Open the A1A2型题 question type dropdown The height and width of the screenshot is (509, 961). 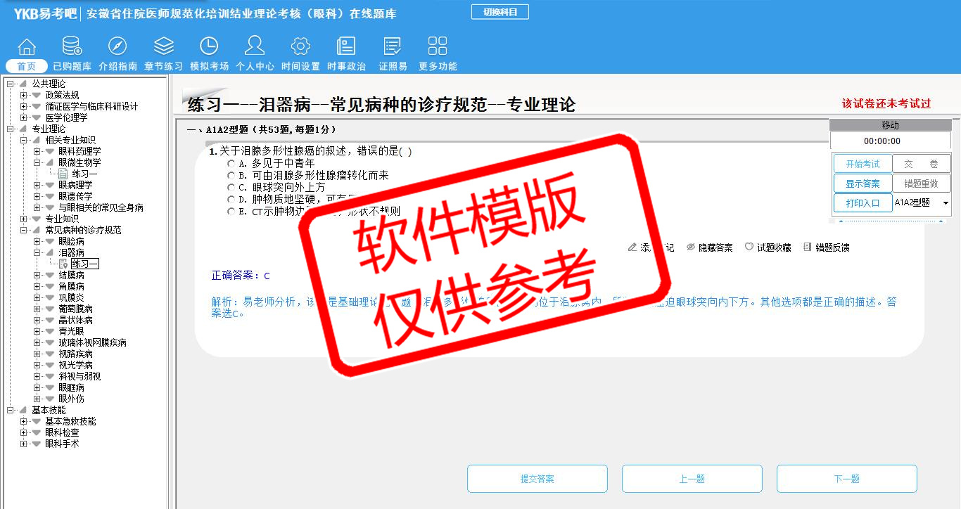tap(945, 203)
